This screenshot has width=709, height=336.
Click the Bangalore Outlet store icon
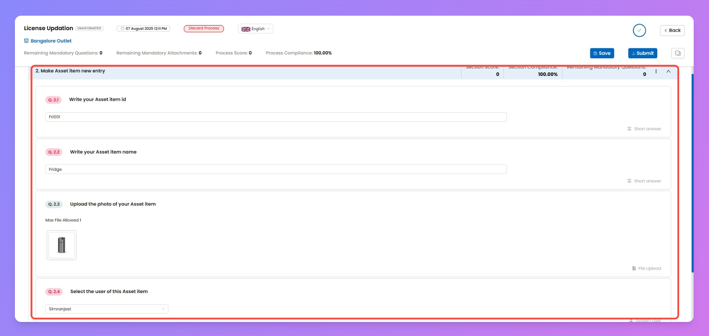tap(26, 41)
